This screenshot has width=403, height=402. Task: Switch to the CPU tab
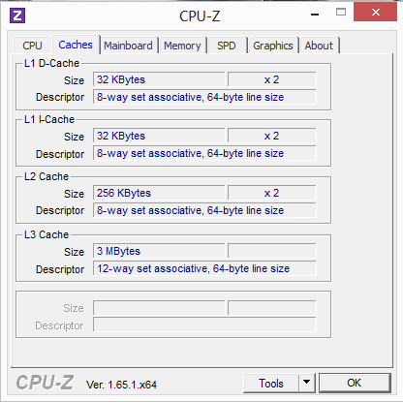click(32, 46)
